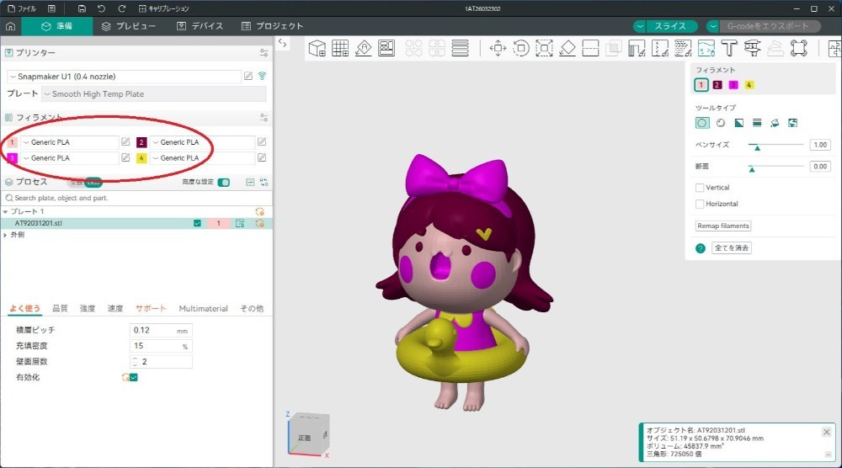Click the highlighted color painting tool
Viewport: 842px width, 468px height.
[x=706, y=48]
